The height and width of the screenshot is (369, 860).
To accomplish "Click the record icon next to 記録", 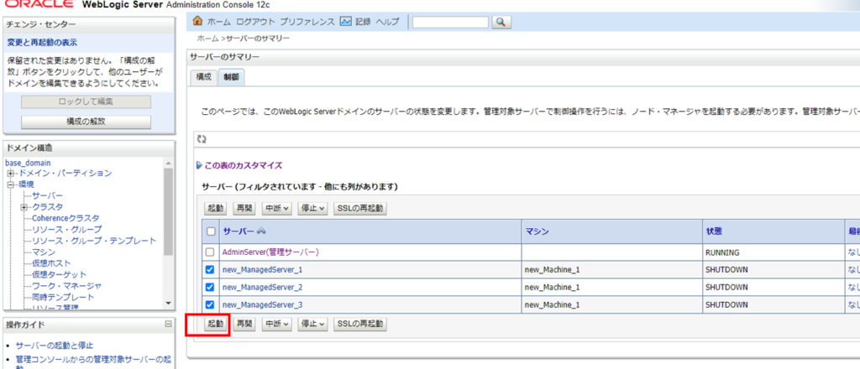I will tap(345, 21).
